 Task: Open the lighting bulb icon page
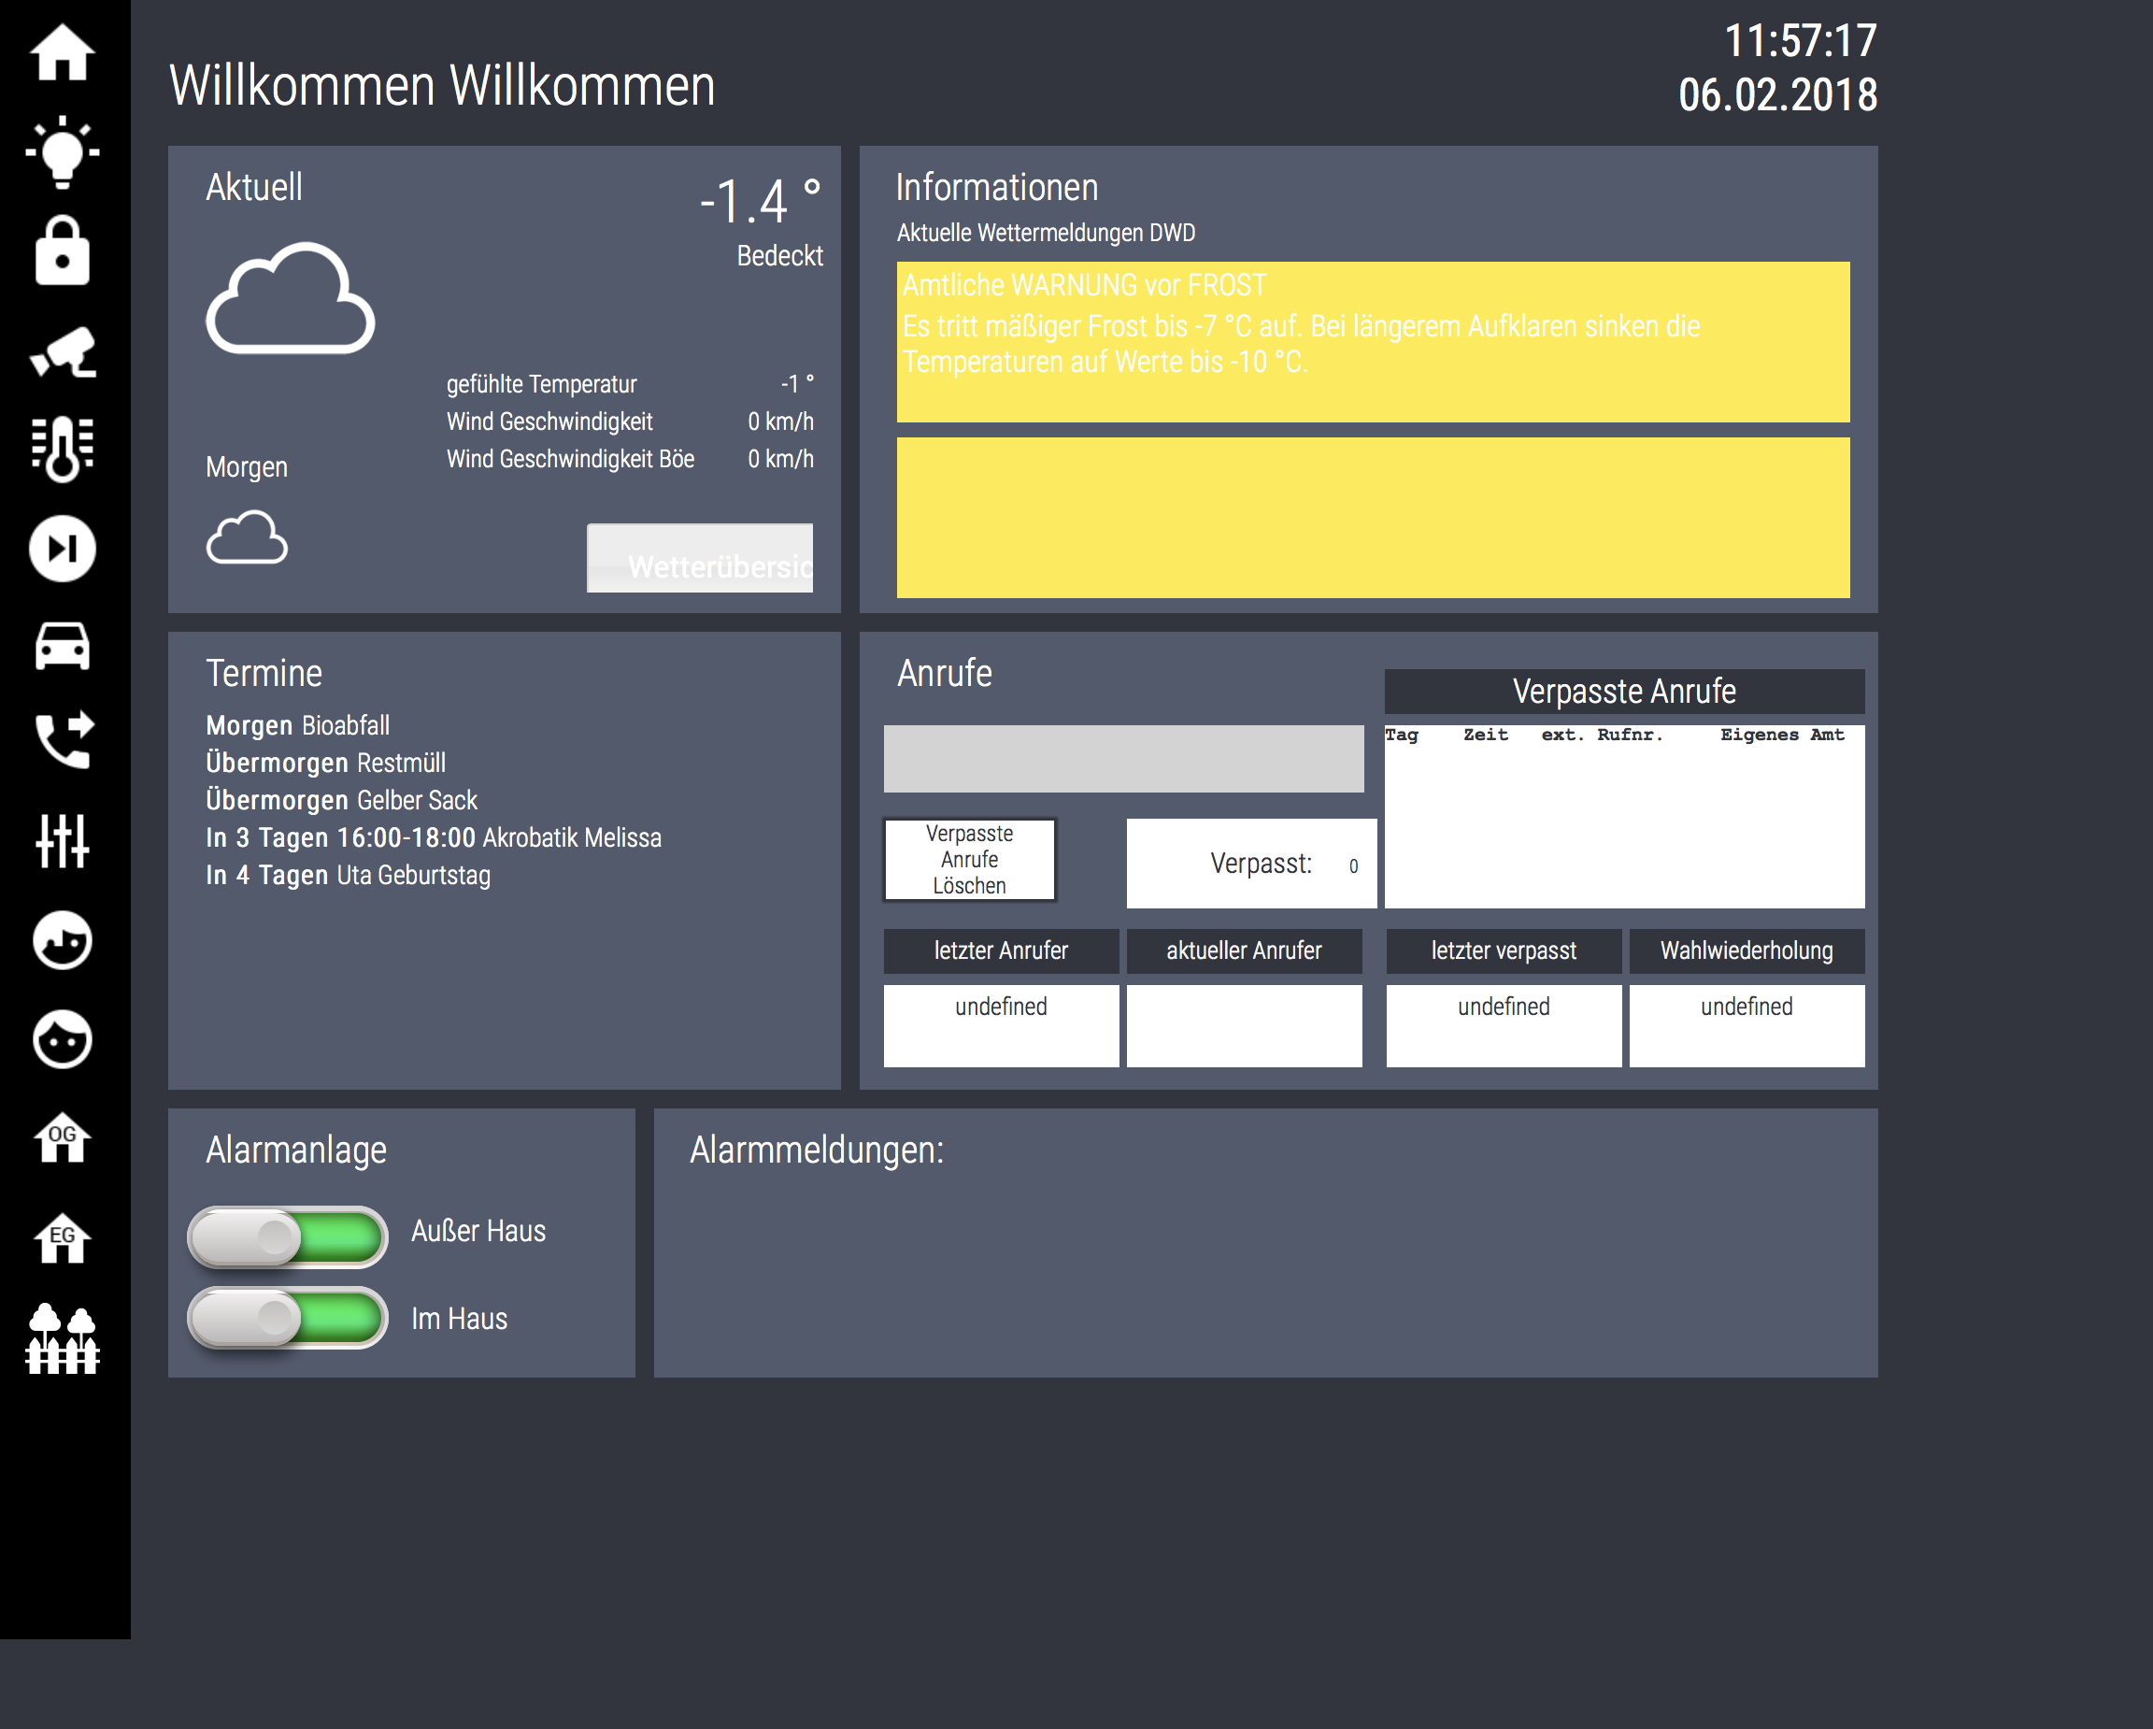coord(63,151)
